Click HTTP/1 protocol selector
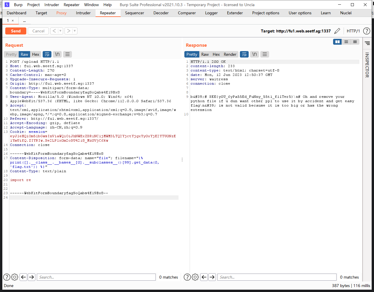This screenshot has height=292, width=374. (353, 31)
